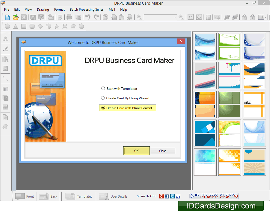
Task: Toggle the grid view icon
Action: 208,17
